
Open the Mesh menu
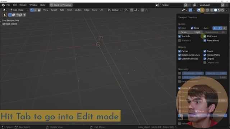(69, 10)
